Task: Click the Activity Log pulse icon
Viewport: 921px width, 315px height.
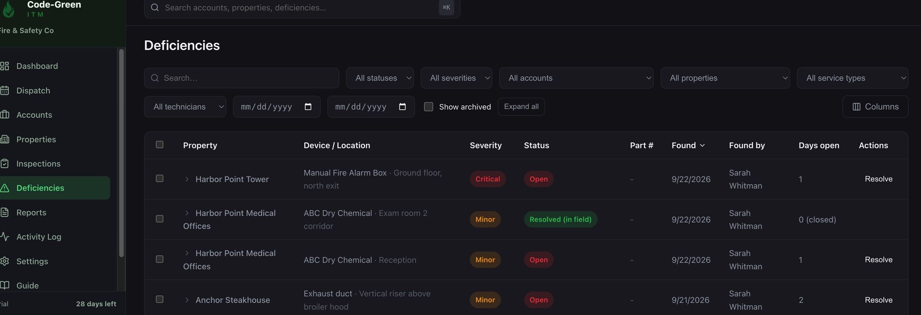Action: (x=5, y=237)
